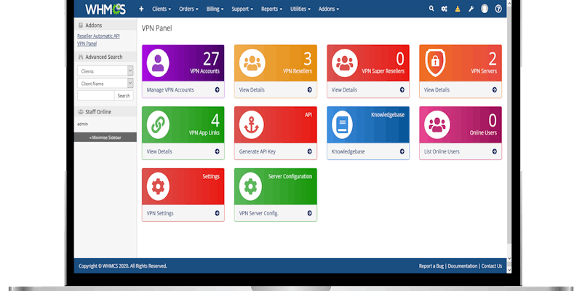
Task: Click arrow icon beside Generate API Key
Action: (x=310, y=151)
